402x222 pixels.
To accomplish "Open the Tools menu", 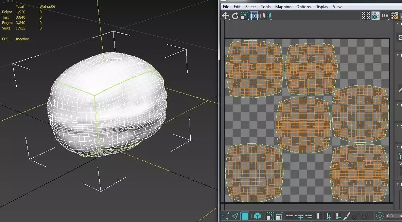I will click(266, 7).
